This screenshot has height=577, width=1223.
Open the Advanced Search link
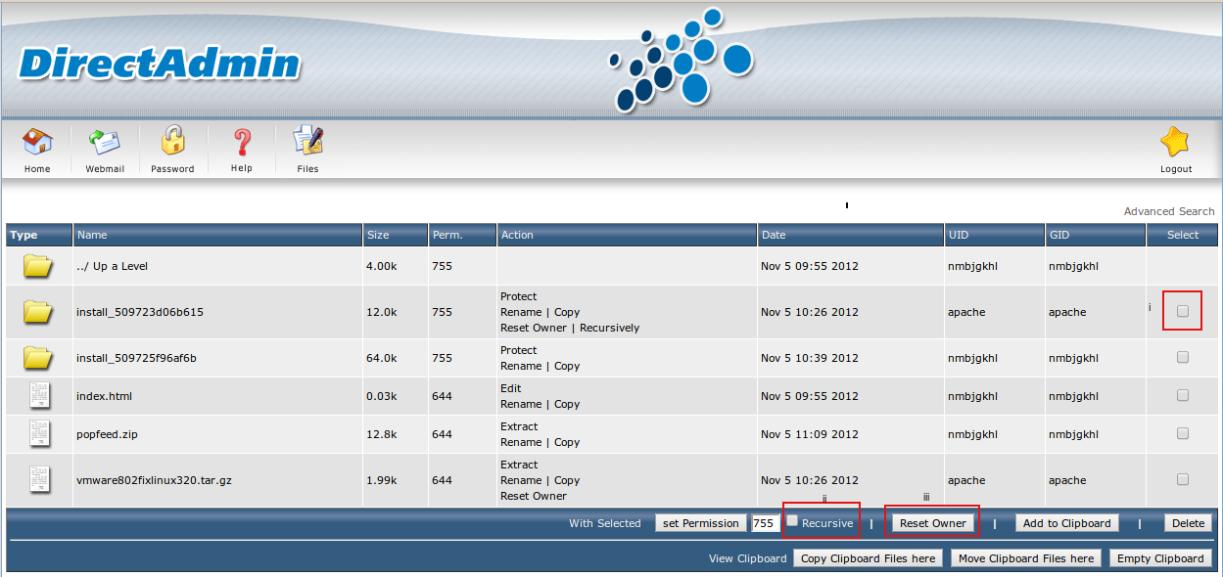1169,211
